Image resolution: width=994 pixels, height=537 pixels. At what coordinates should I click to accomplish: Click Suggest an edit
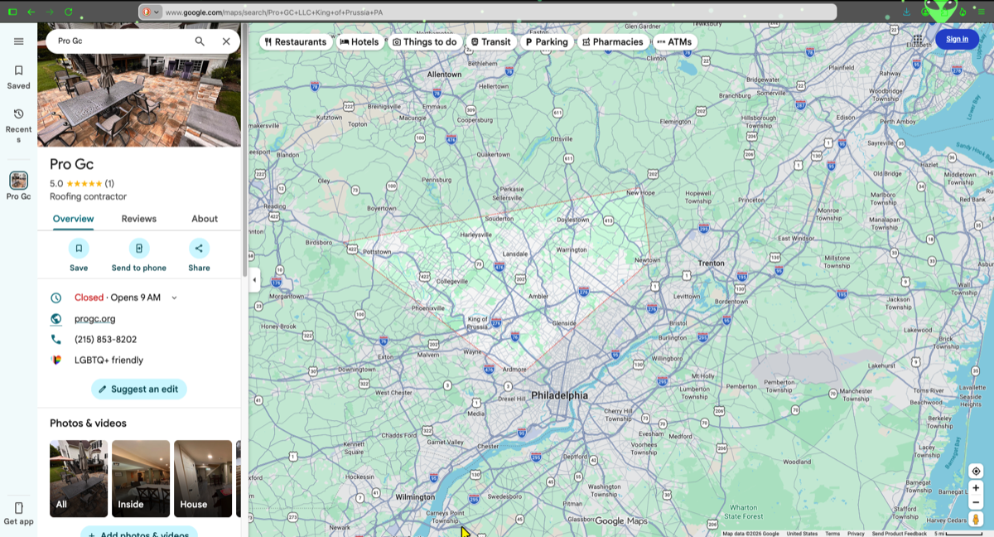tap(139, 389)
